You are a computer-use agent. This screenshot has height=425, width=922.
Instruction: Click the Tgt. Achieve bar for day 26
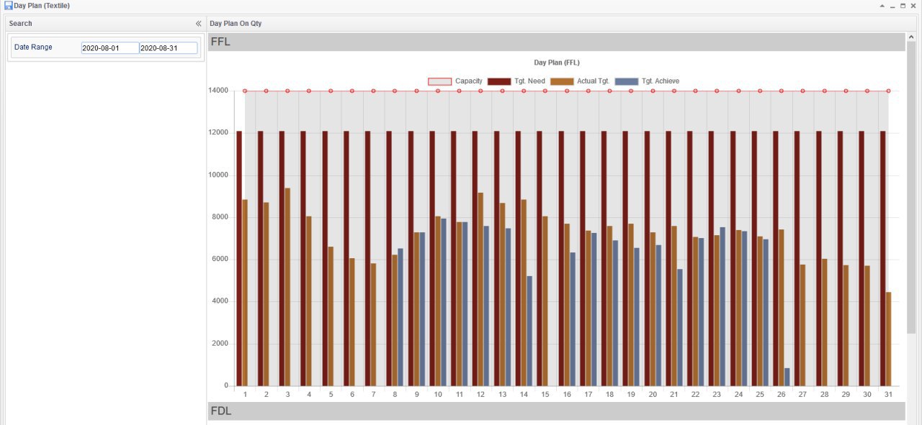(787, 377)
